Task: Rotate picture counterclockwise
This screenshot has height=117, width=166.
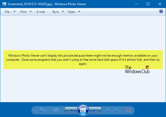Action: point(108,110)
